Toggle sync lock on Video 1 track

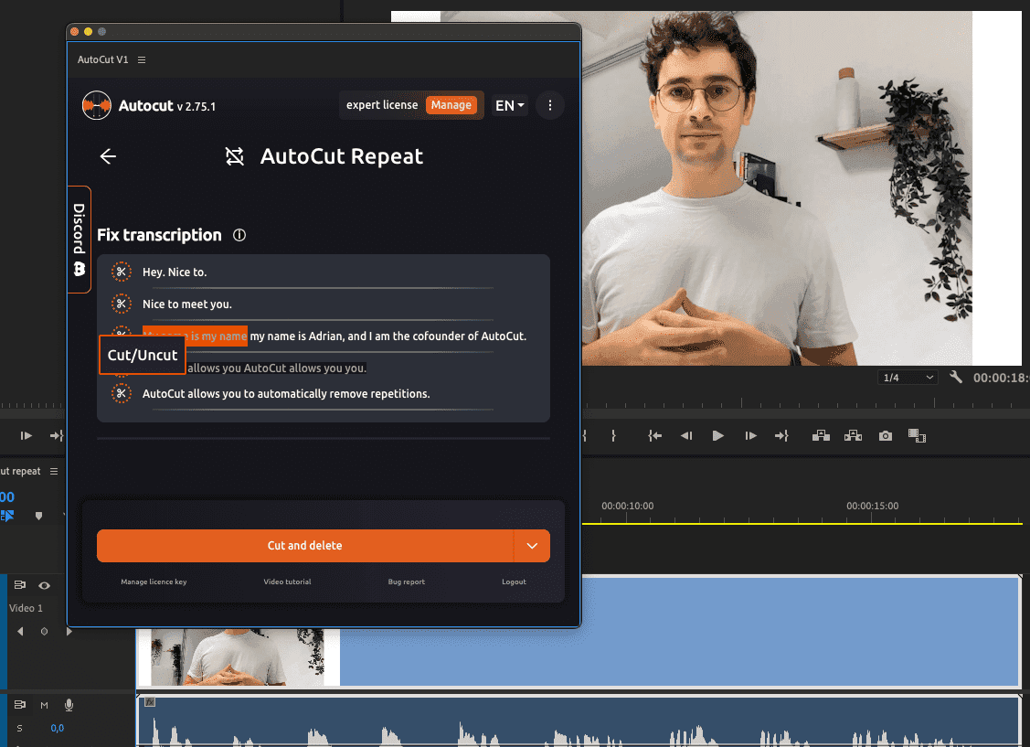(20, 585)
